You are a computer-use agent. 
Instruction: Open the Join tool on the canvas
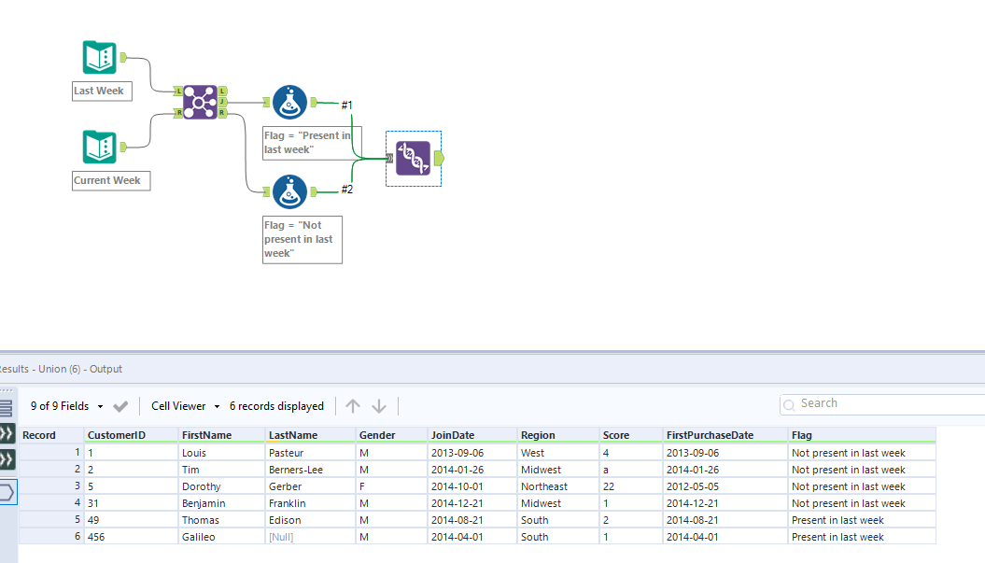[x=198, y=101]
